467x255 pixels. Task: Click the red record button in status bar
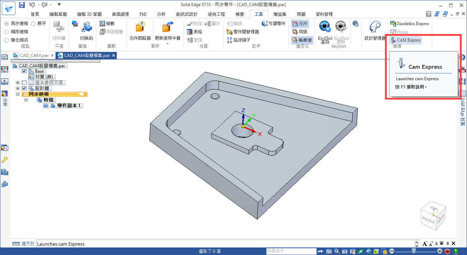[447, 251]
